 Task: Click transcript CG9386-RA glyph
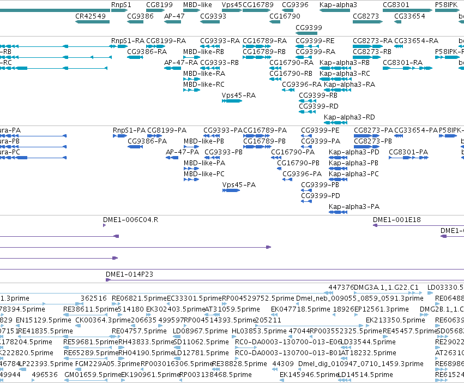pyautogui.click(x=135, y=57)
